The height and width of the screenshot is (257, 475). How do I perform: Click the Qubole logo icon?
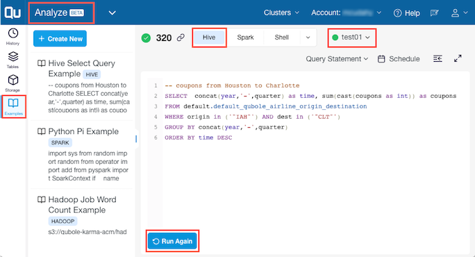12,13
